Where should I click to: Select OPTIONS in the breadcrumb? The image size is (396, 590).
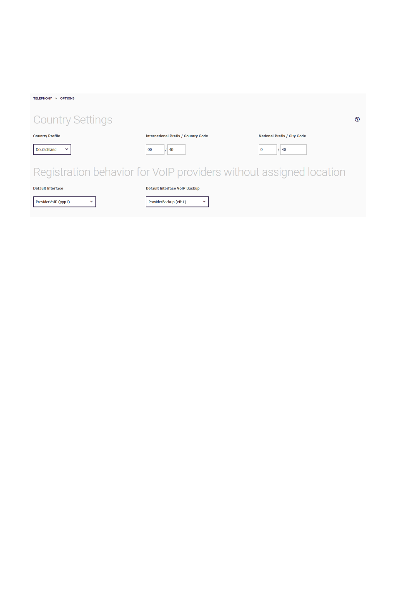tap(67, 98)
